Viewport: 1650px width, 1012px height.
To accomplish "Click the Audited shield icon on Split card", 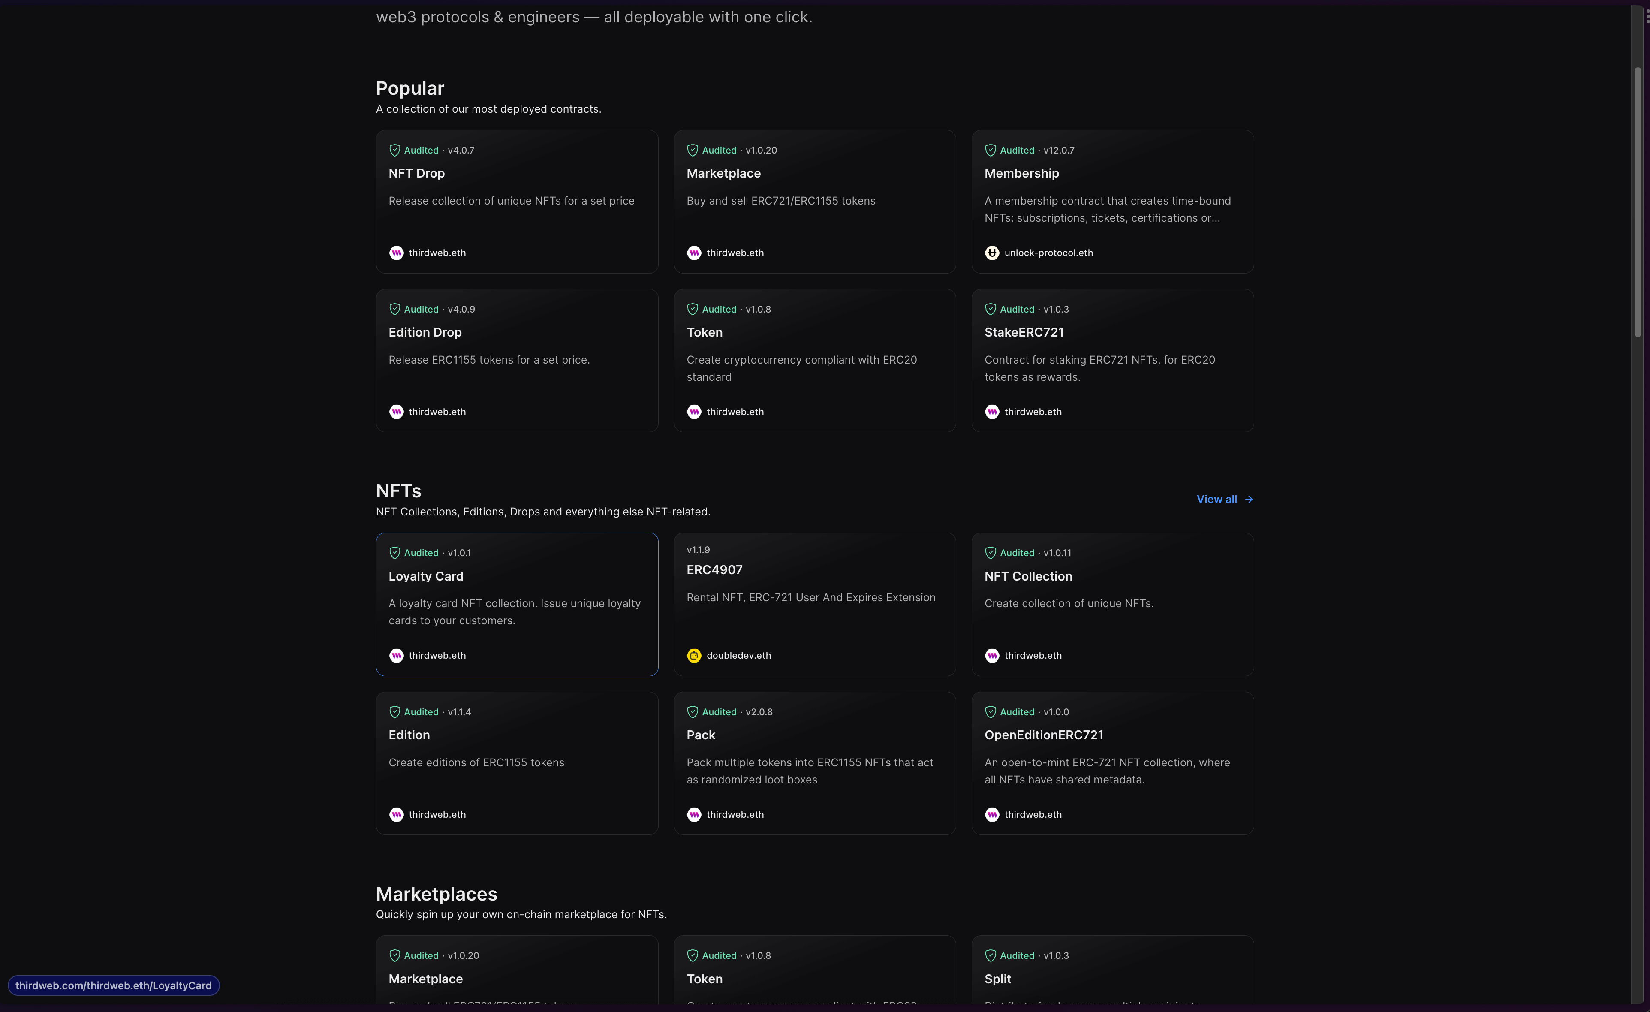I will (x=991, y=955).
